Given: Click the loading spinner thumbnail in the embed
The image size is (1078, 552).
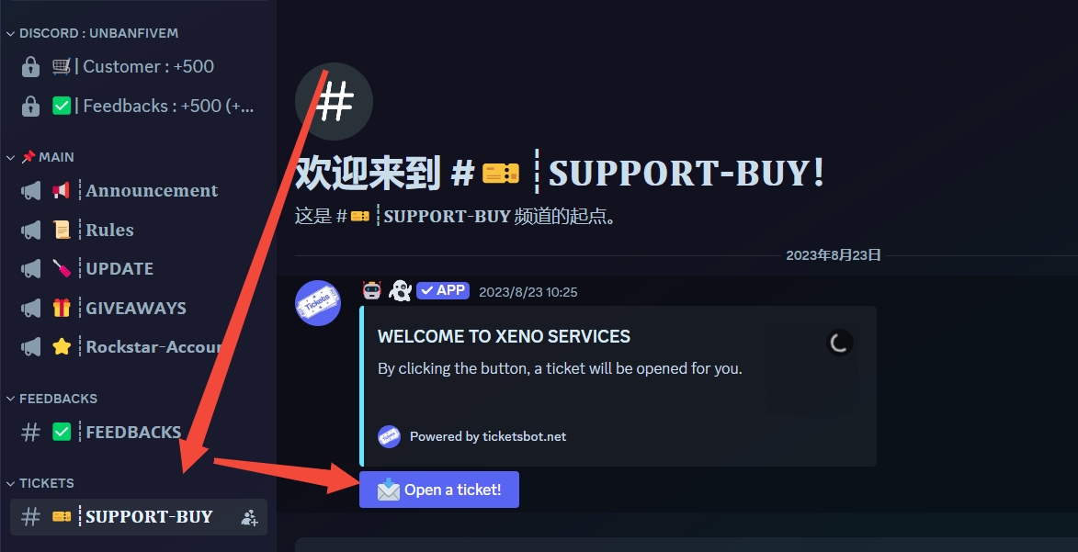Looking at the screenshot, I should click(839, 343).
